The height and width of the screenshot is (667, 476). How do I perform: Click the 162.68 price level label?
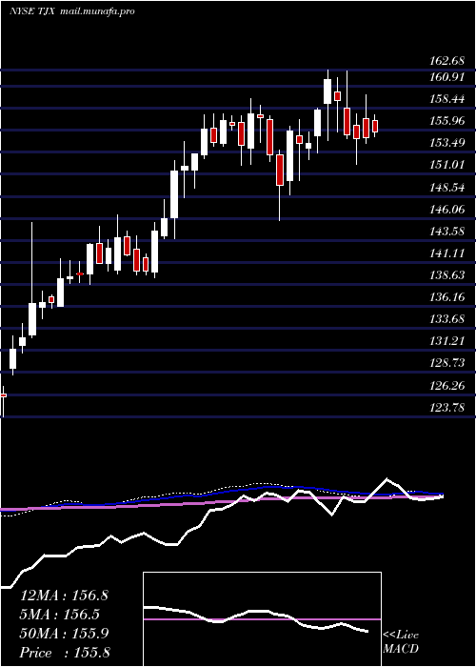[x=446, y=61]
